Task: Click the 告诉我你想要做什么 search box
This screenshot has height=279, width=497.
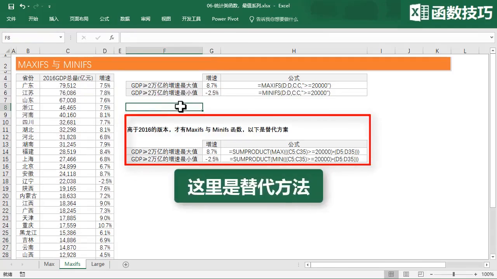Action: (x=277, y=19)
